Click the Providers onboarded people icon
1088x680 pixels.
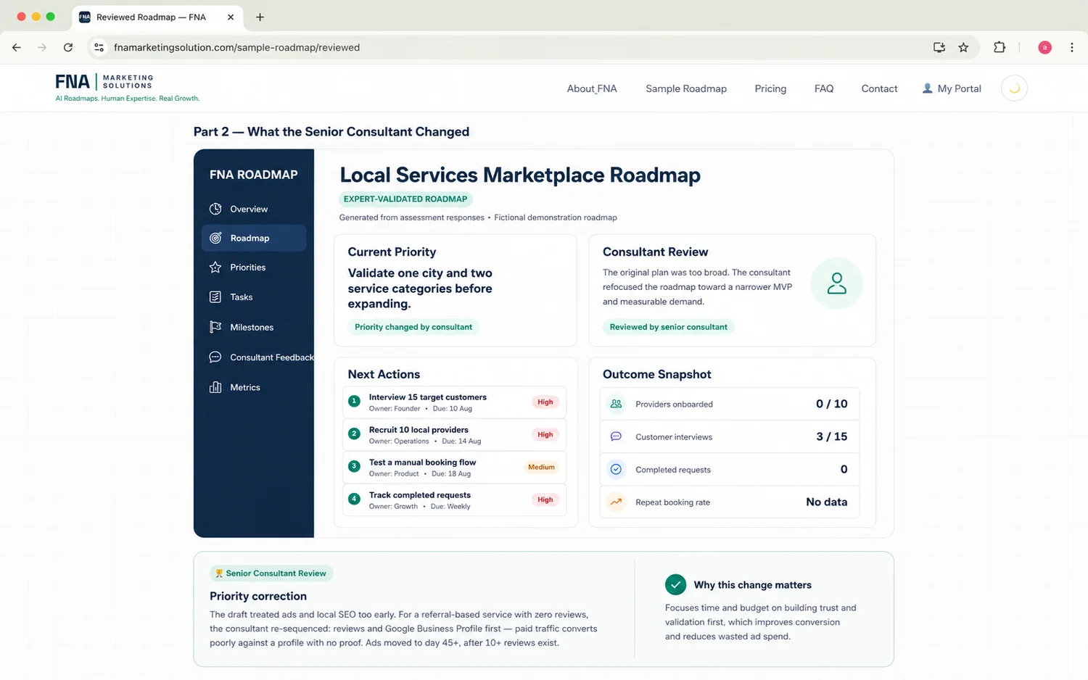pos(616,404)
